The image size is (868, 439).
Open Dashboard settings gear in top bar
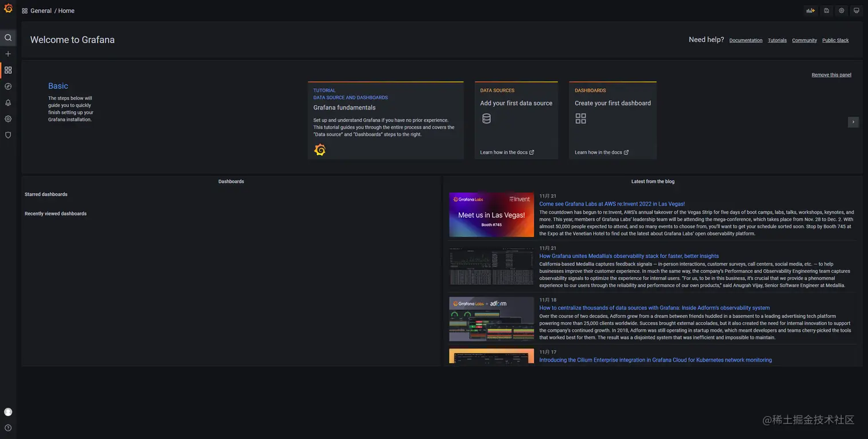tap(842, 10)
